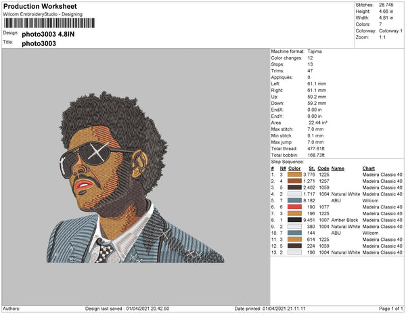Click the 'Stop Sequence:' label
Viewport: 406px width, 314px height.
pos(287,162)
